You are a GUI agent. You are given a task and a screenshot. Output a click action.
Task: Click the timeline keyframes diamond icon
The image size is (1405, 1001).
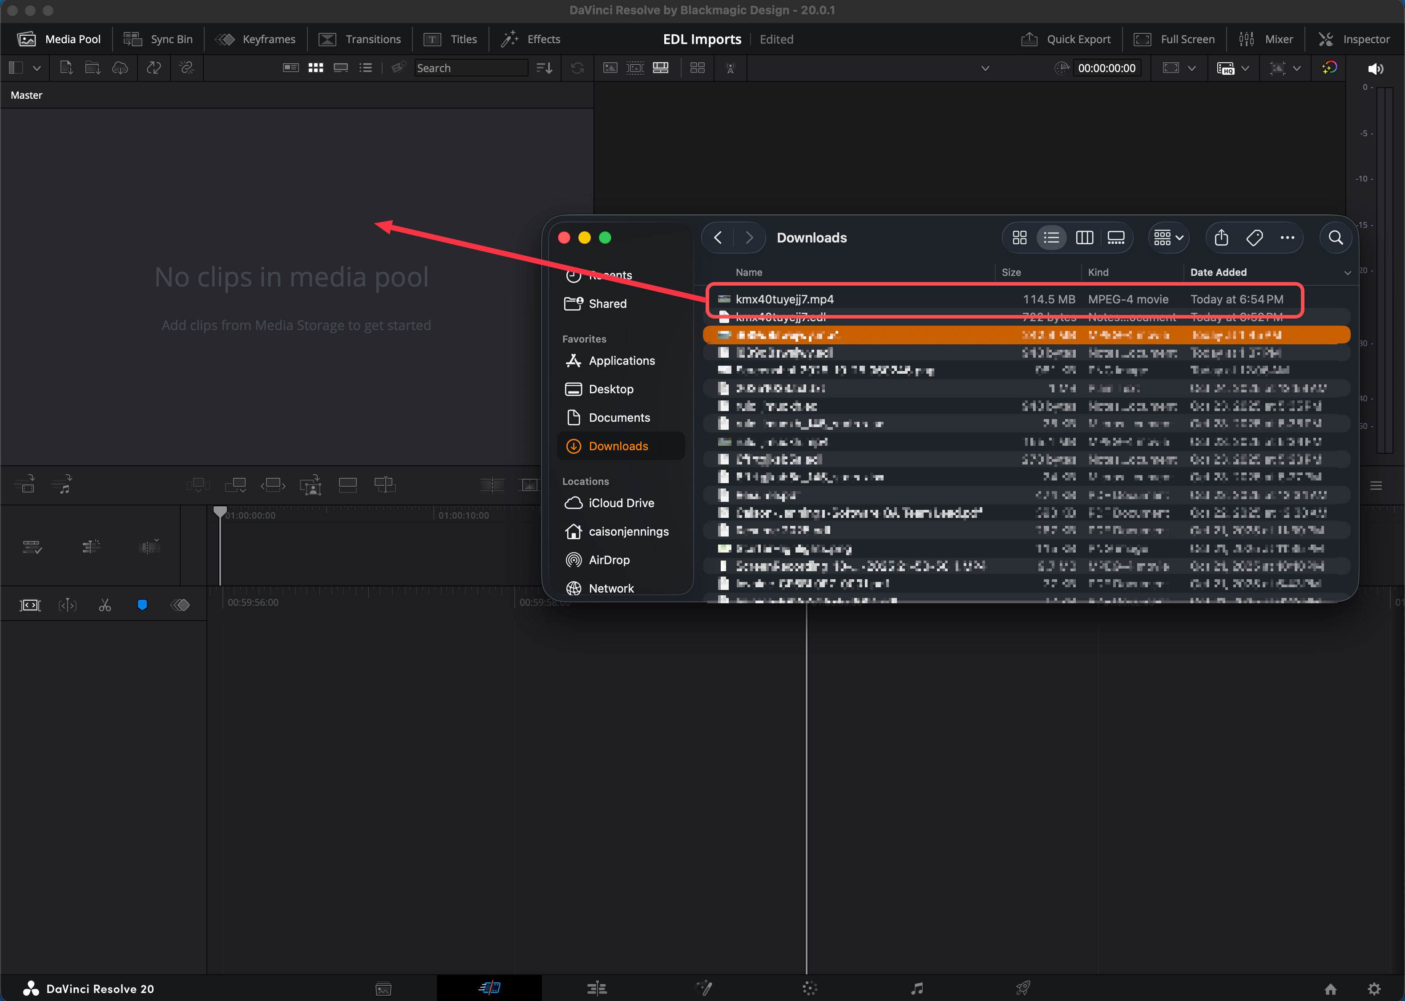point(180,605)
